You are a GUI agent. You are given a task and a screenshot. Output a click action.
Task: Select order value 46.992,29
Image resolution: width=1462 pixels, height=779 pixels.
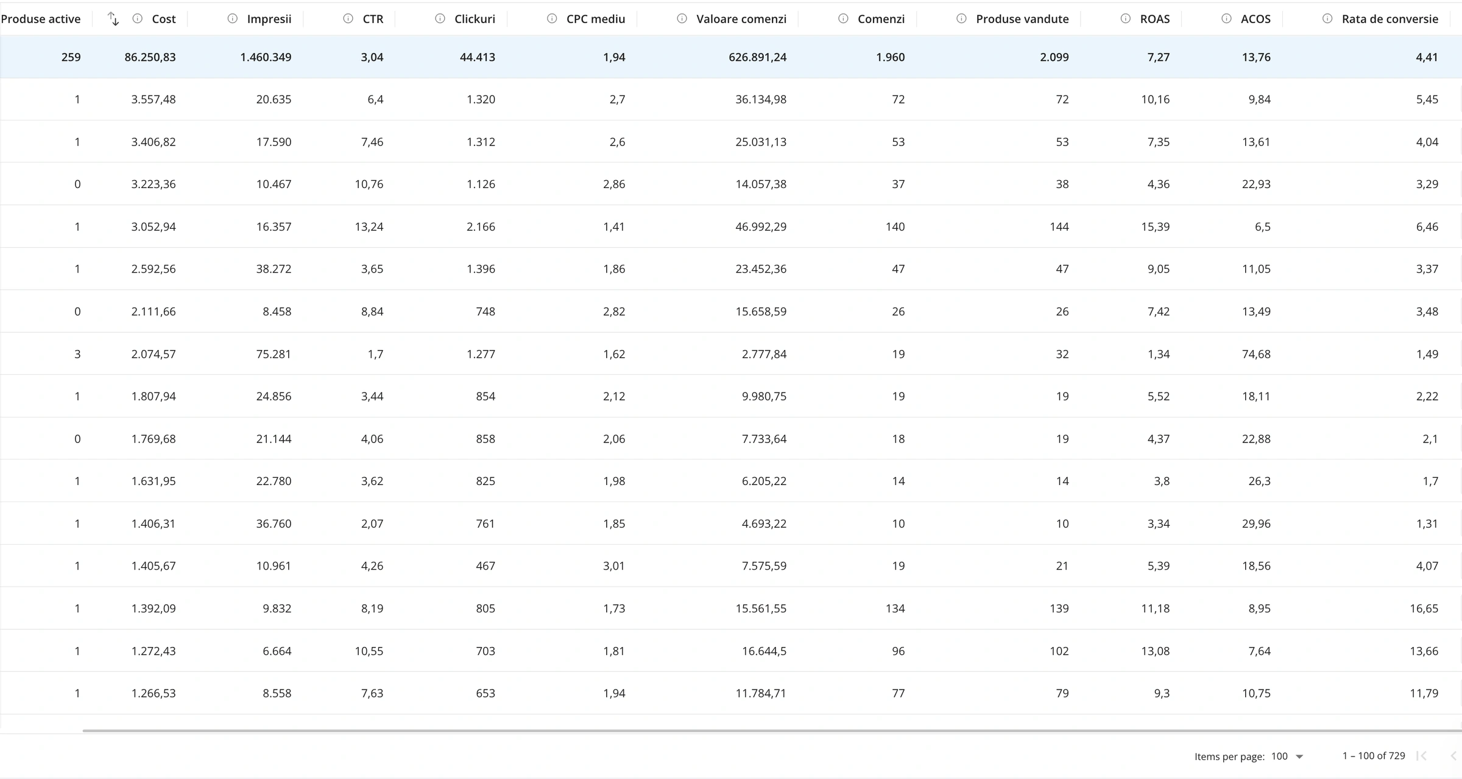click(x=761, y=226)
